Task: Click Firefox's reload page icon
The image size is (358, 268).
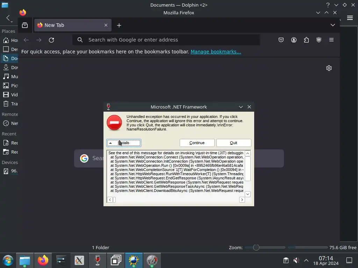Action: pyautogui.click(x=51, y=40)
